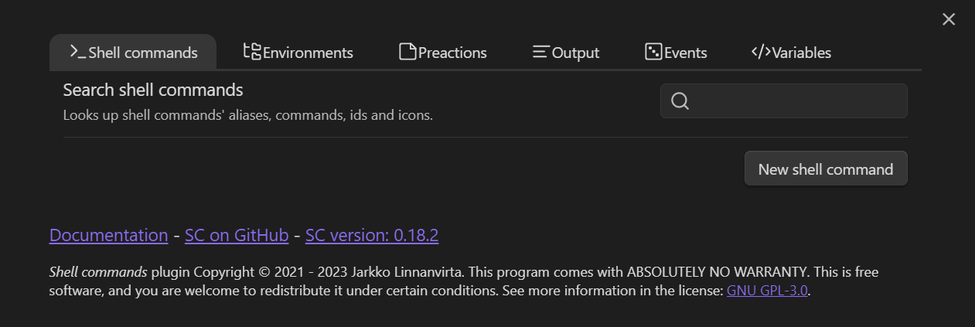Visit the SC on GitHub link

coord(237,235)
